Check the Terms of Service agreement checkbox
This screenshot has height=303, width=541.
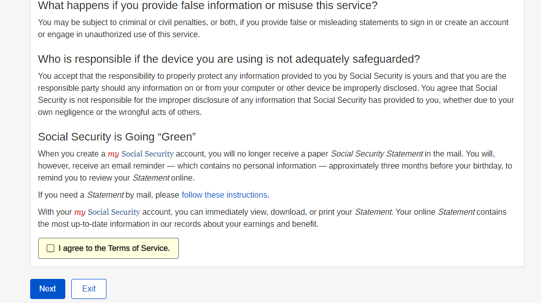click(x=50, y=248)
